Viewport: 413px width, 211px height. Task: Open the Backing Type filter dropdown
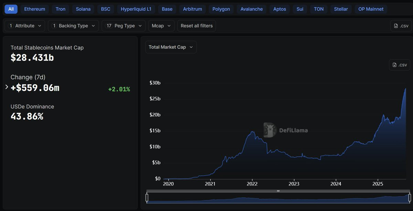pyautogui.click(x=73, y=26)
